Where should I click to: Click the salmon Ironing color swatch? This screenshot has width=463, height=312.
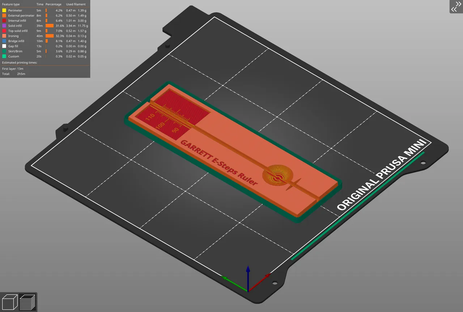(x=4, y=36)
